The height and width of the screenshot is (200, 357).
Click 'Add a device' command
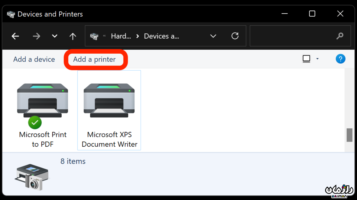pos(34,59)
